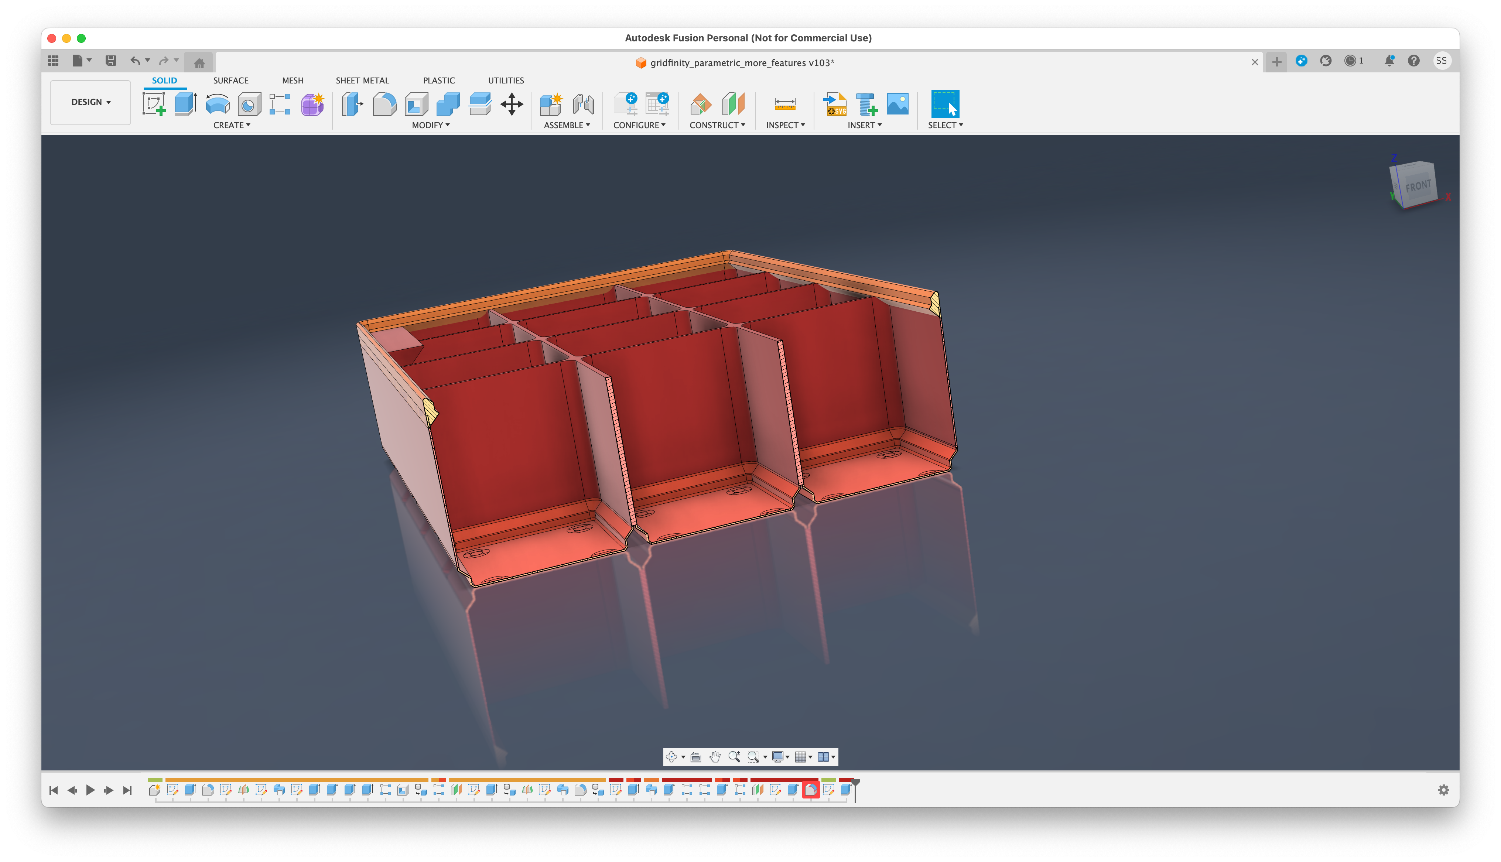
Task: Open timeline settings gear
Action: pyautogui.click(x=1444, y=790)
